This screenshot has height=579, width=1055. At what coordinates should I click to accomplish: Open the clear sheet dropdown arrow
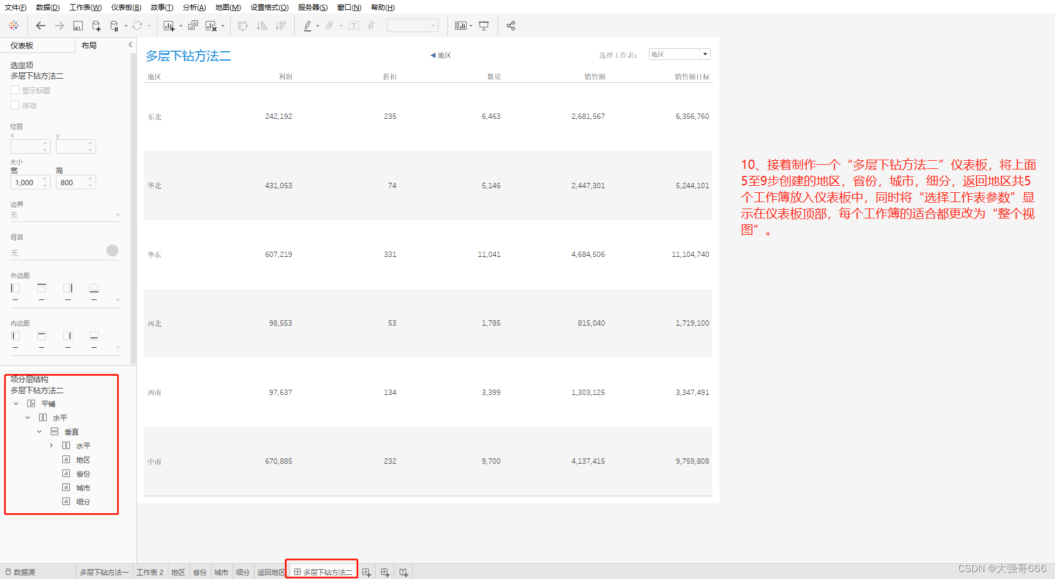(x=223, y=26)
